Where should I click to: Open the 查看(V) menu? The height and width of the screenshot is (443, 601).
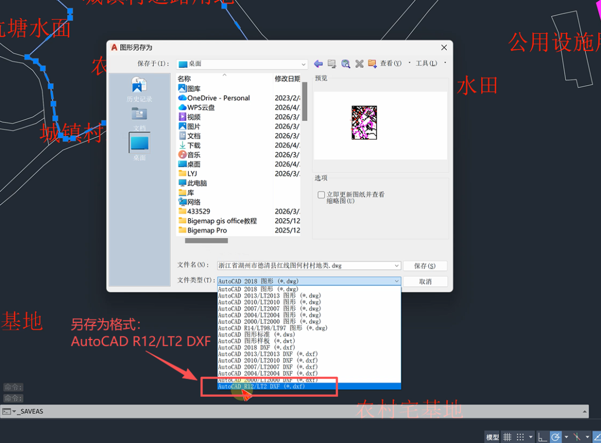click(x=391, y=63)
